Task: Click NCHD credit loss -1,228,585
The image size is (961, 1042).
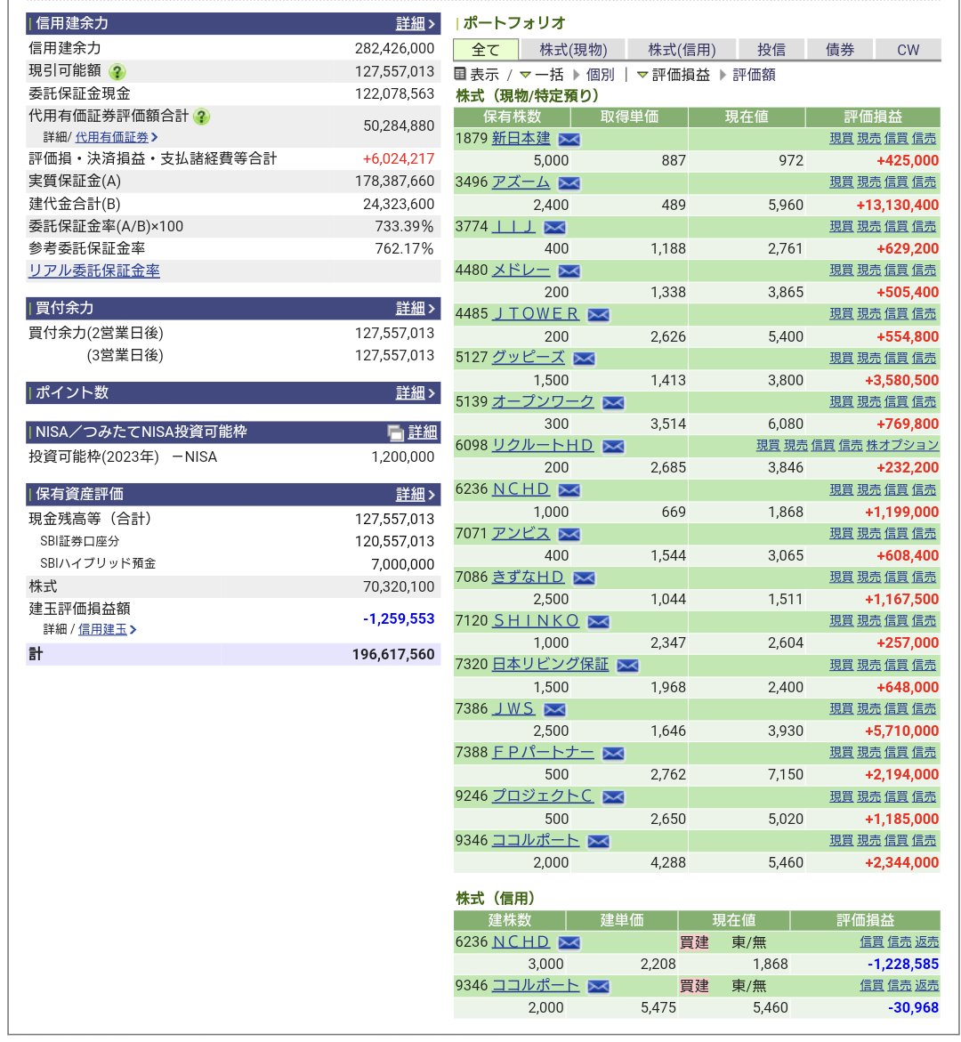Action: click(x=902, y=965)
